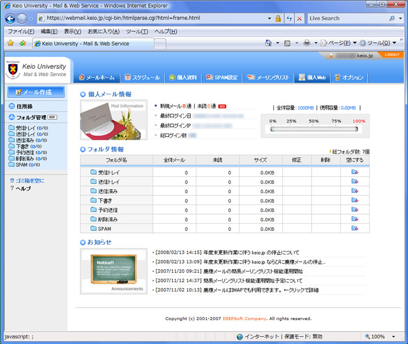The height and width of the screenshot is (344, 408).
Task: Empty the SPAM folder icon in table
Action: pyautogui.click(x=354, y=229)
